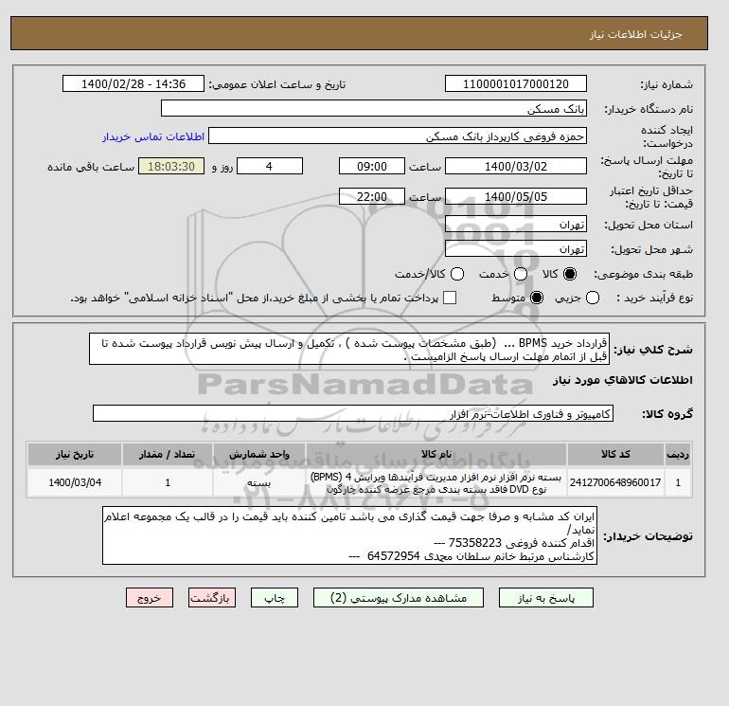Select the کالا radio button
Image resolution: width=729 pixels, height=706 pixels.
tap(570, 274)
